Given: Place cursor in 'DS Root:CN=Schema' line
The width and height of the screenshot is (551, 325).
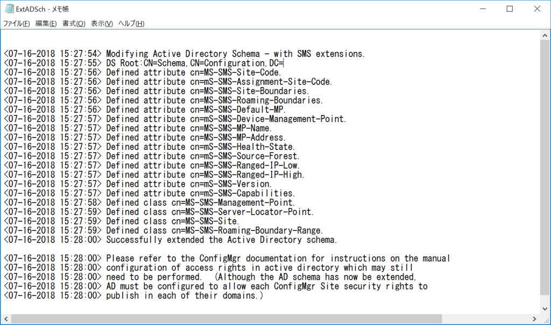Looking at the screenshot, I should 143,63.
